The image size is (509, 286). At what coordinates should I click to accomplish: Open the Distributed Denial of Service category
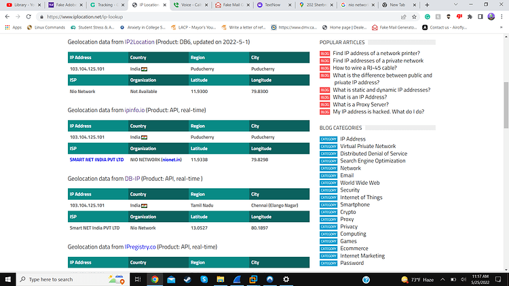(x=373, y=154)
